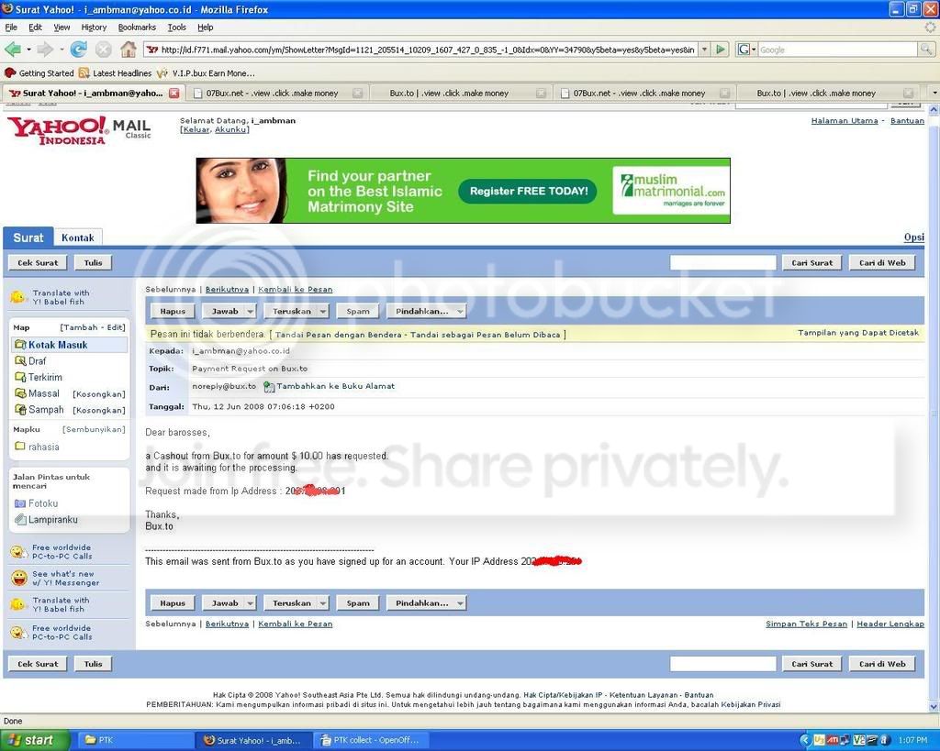Click the Stop loading icon

pyautogui.click(x=103, y=50)
